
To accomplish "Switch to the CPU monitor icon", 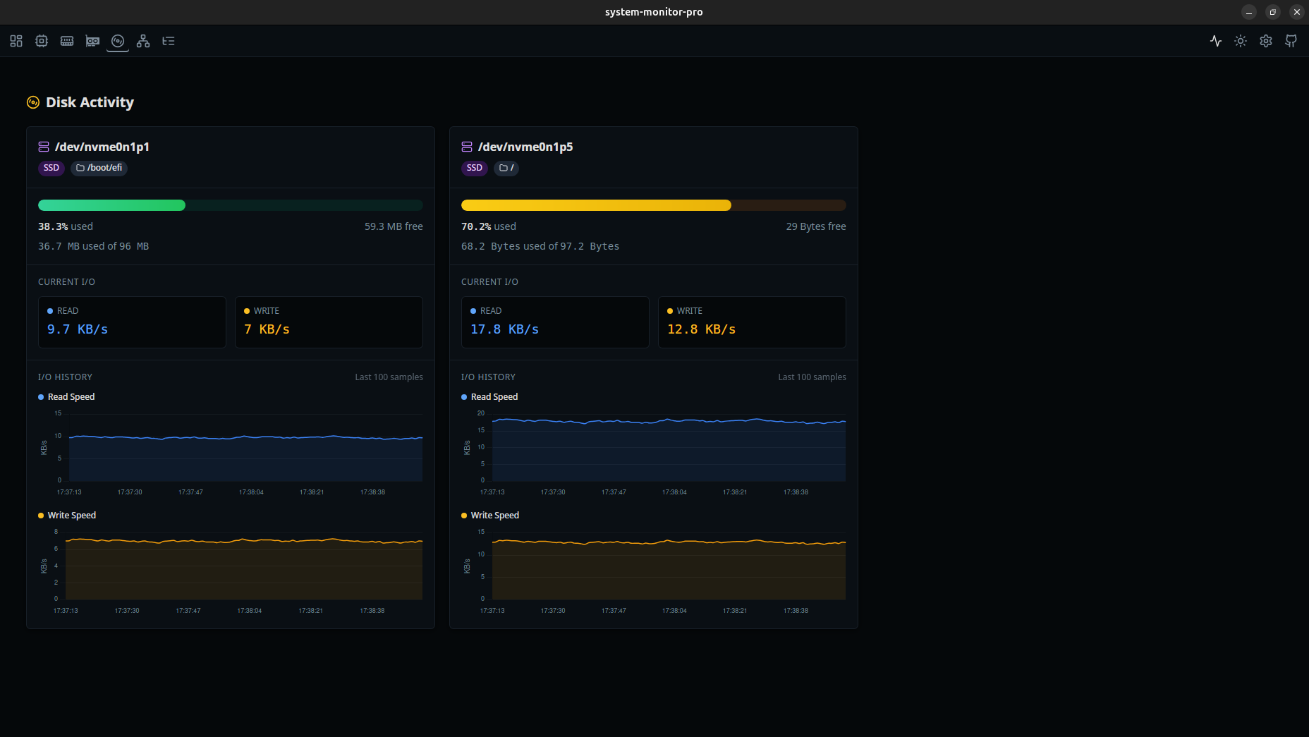I will (x=41, y=41).
